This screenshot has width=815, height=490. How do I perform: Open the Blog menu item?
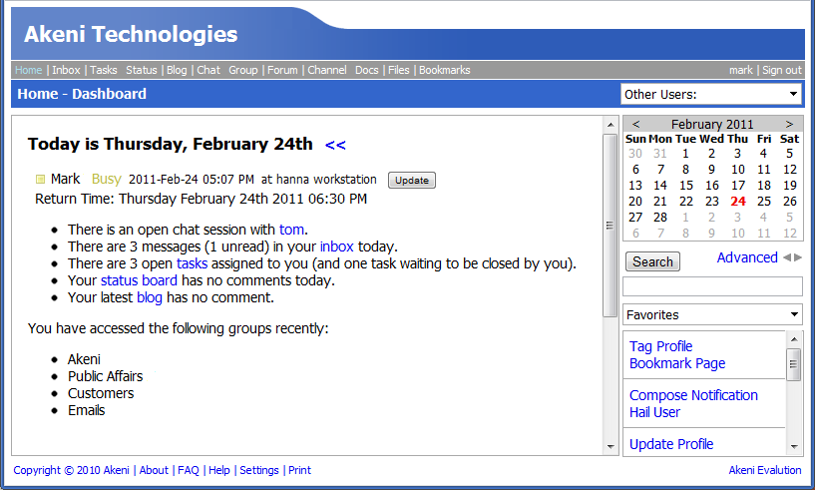coord(177,70)
